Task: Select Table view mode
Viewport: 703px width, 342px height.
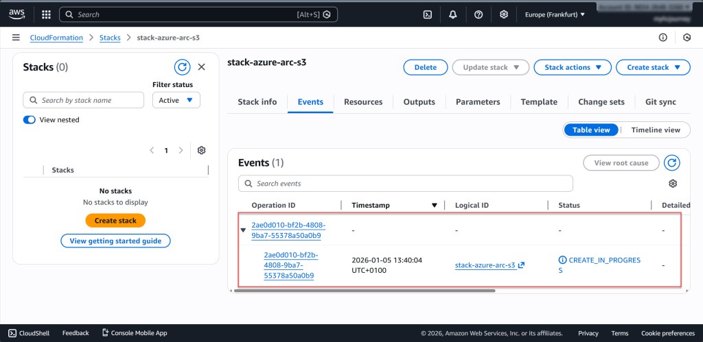Action: (591, 130)
